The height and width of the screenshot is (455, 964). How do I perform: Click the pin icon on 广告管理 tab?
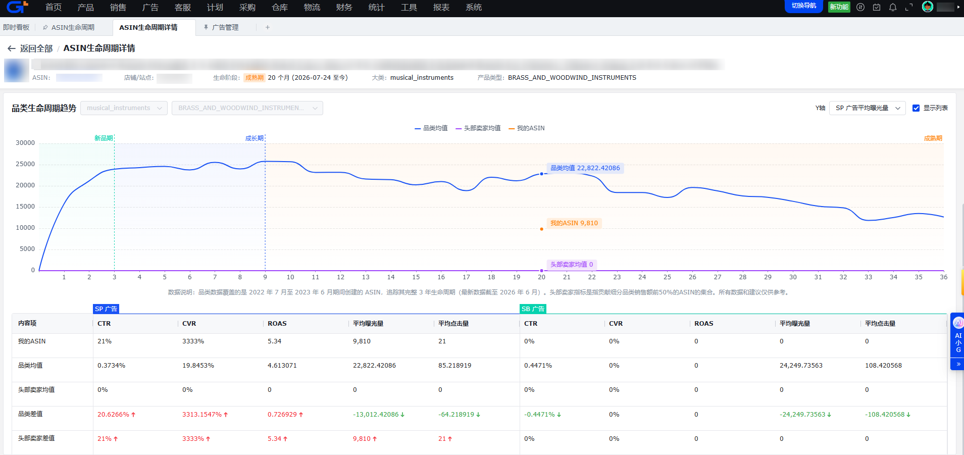(206, 27)
